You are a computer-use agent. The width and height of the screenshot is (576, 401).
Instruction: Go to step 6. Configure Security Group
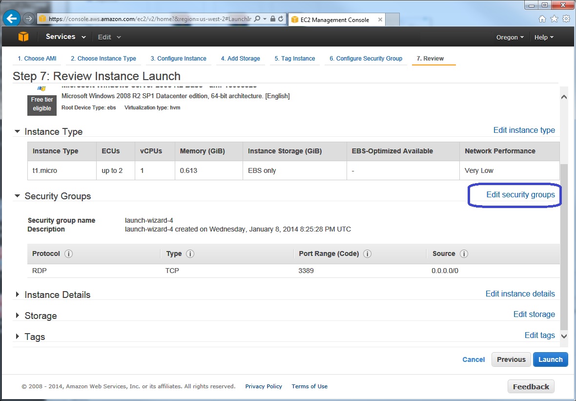(x=366, y=59)
